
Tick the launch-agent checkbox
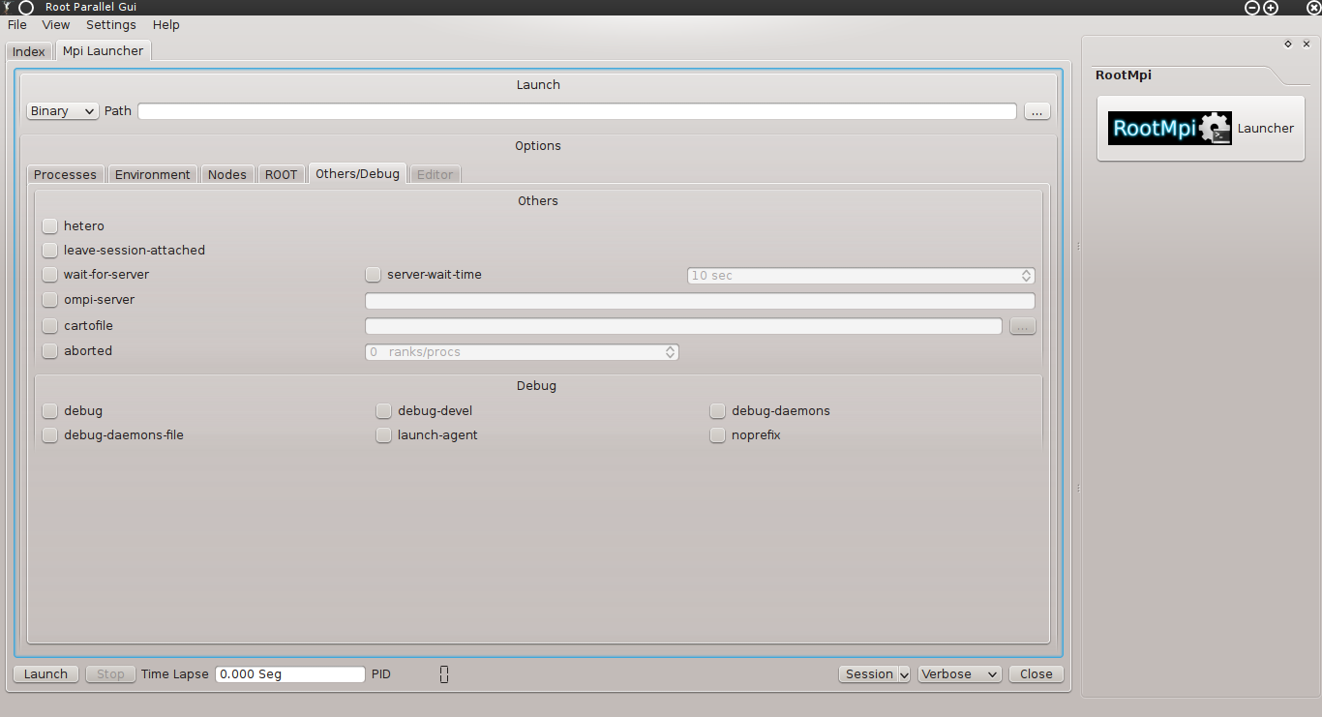click(384, 435)
